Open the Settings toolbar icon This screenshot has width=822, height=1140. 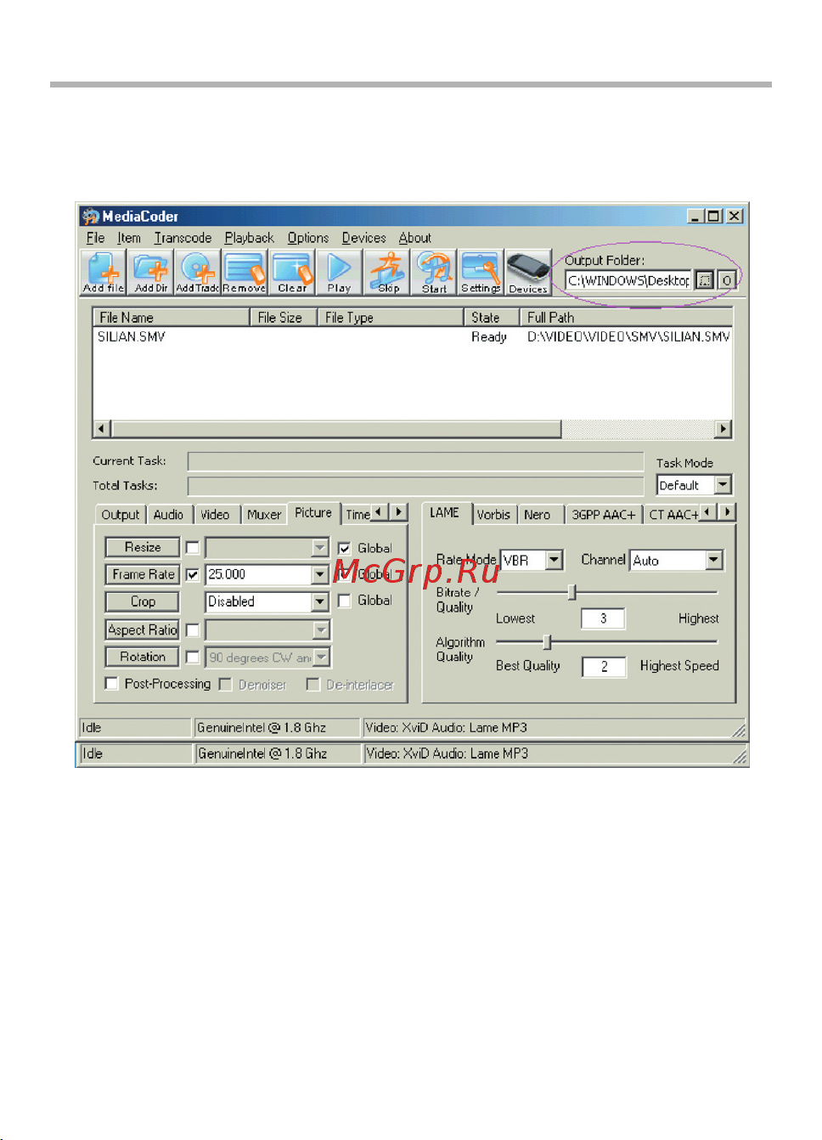[481, 272]
